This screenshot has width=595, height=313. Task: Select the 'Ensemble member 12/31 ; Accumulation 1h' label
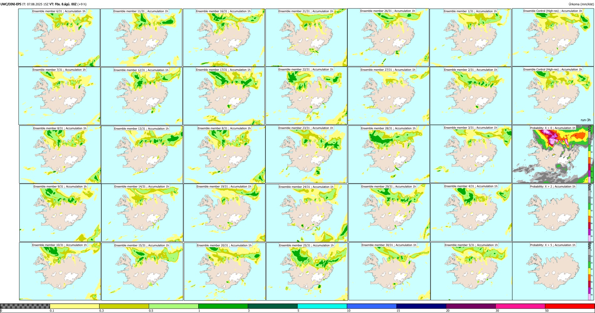[141, 70]
